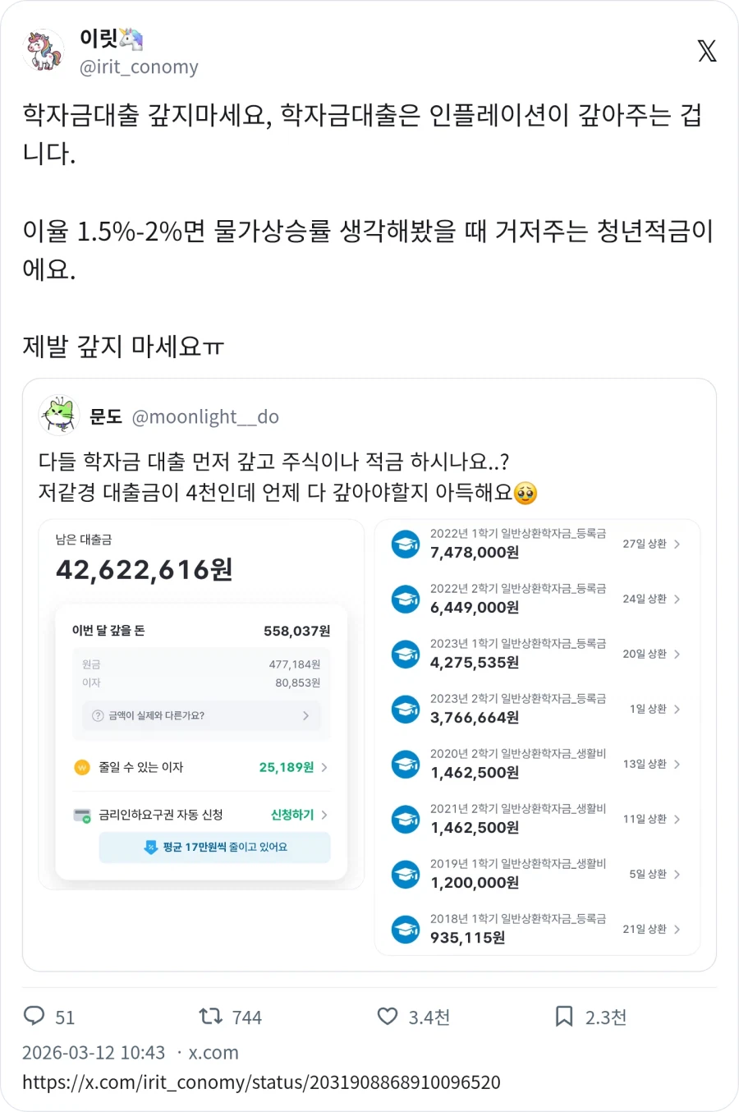Retweet this post
The height and width of the screenshot is (1112, 739).
click(x=212, y=1017)
